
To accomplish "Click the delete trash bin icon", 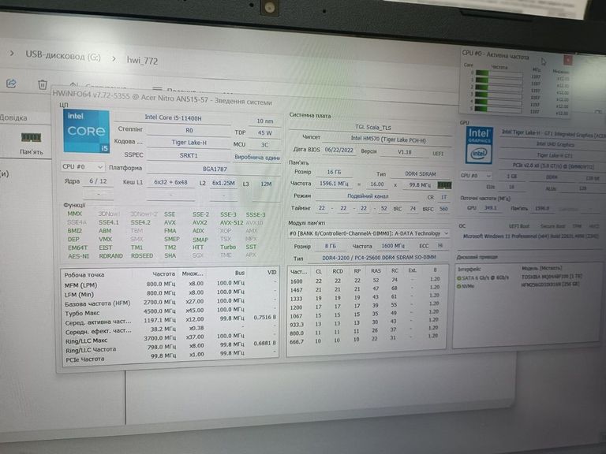I will (x=43, y=84).
